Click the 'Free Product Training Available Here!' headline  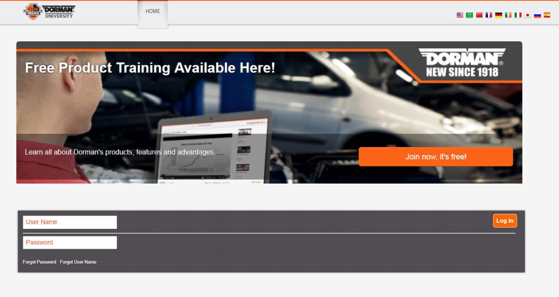click(150, 68)
